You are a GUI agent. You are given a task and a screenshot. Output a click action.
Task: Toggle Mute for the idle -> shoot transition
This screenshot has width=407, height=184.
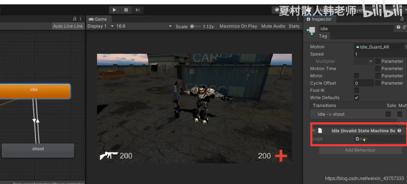(400, 114)
